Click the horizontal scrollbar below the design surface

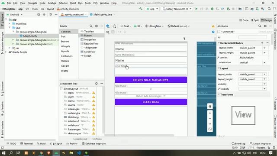coord(139,135)
